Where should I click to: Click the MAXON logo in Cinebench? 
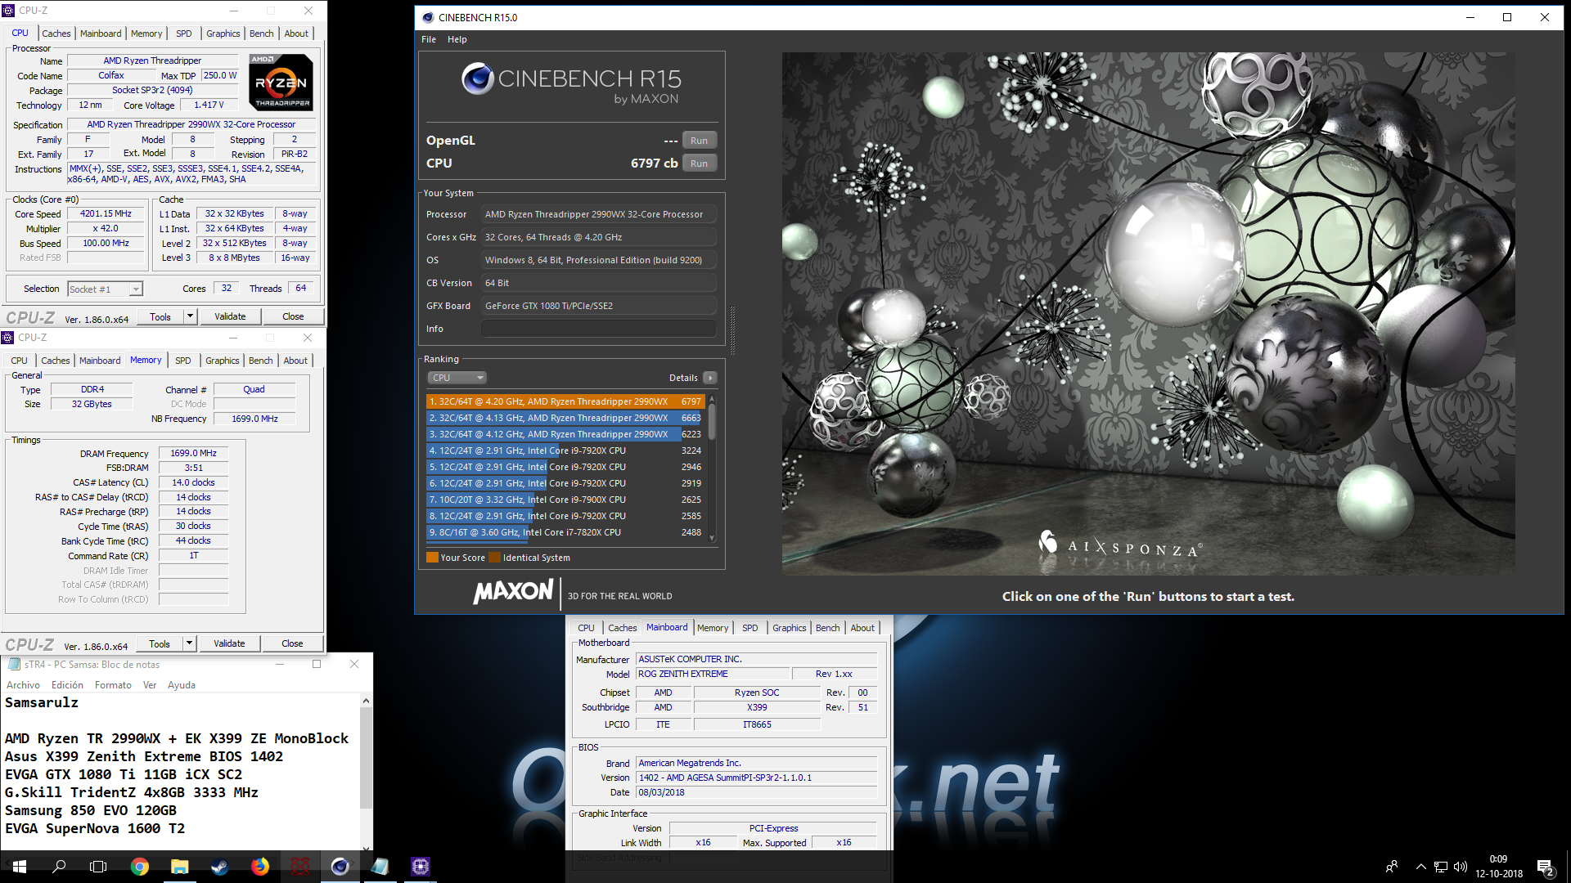[x=513, y=592]
